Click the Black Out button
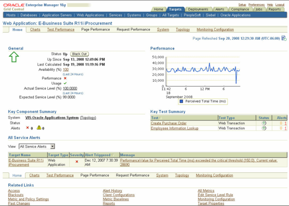289x206 pixels. pyautogui.click(x=79, y=54)
